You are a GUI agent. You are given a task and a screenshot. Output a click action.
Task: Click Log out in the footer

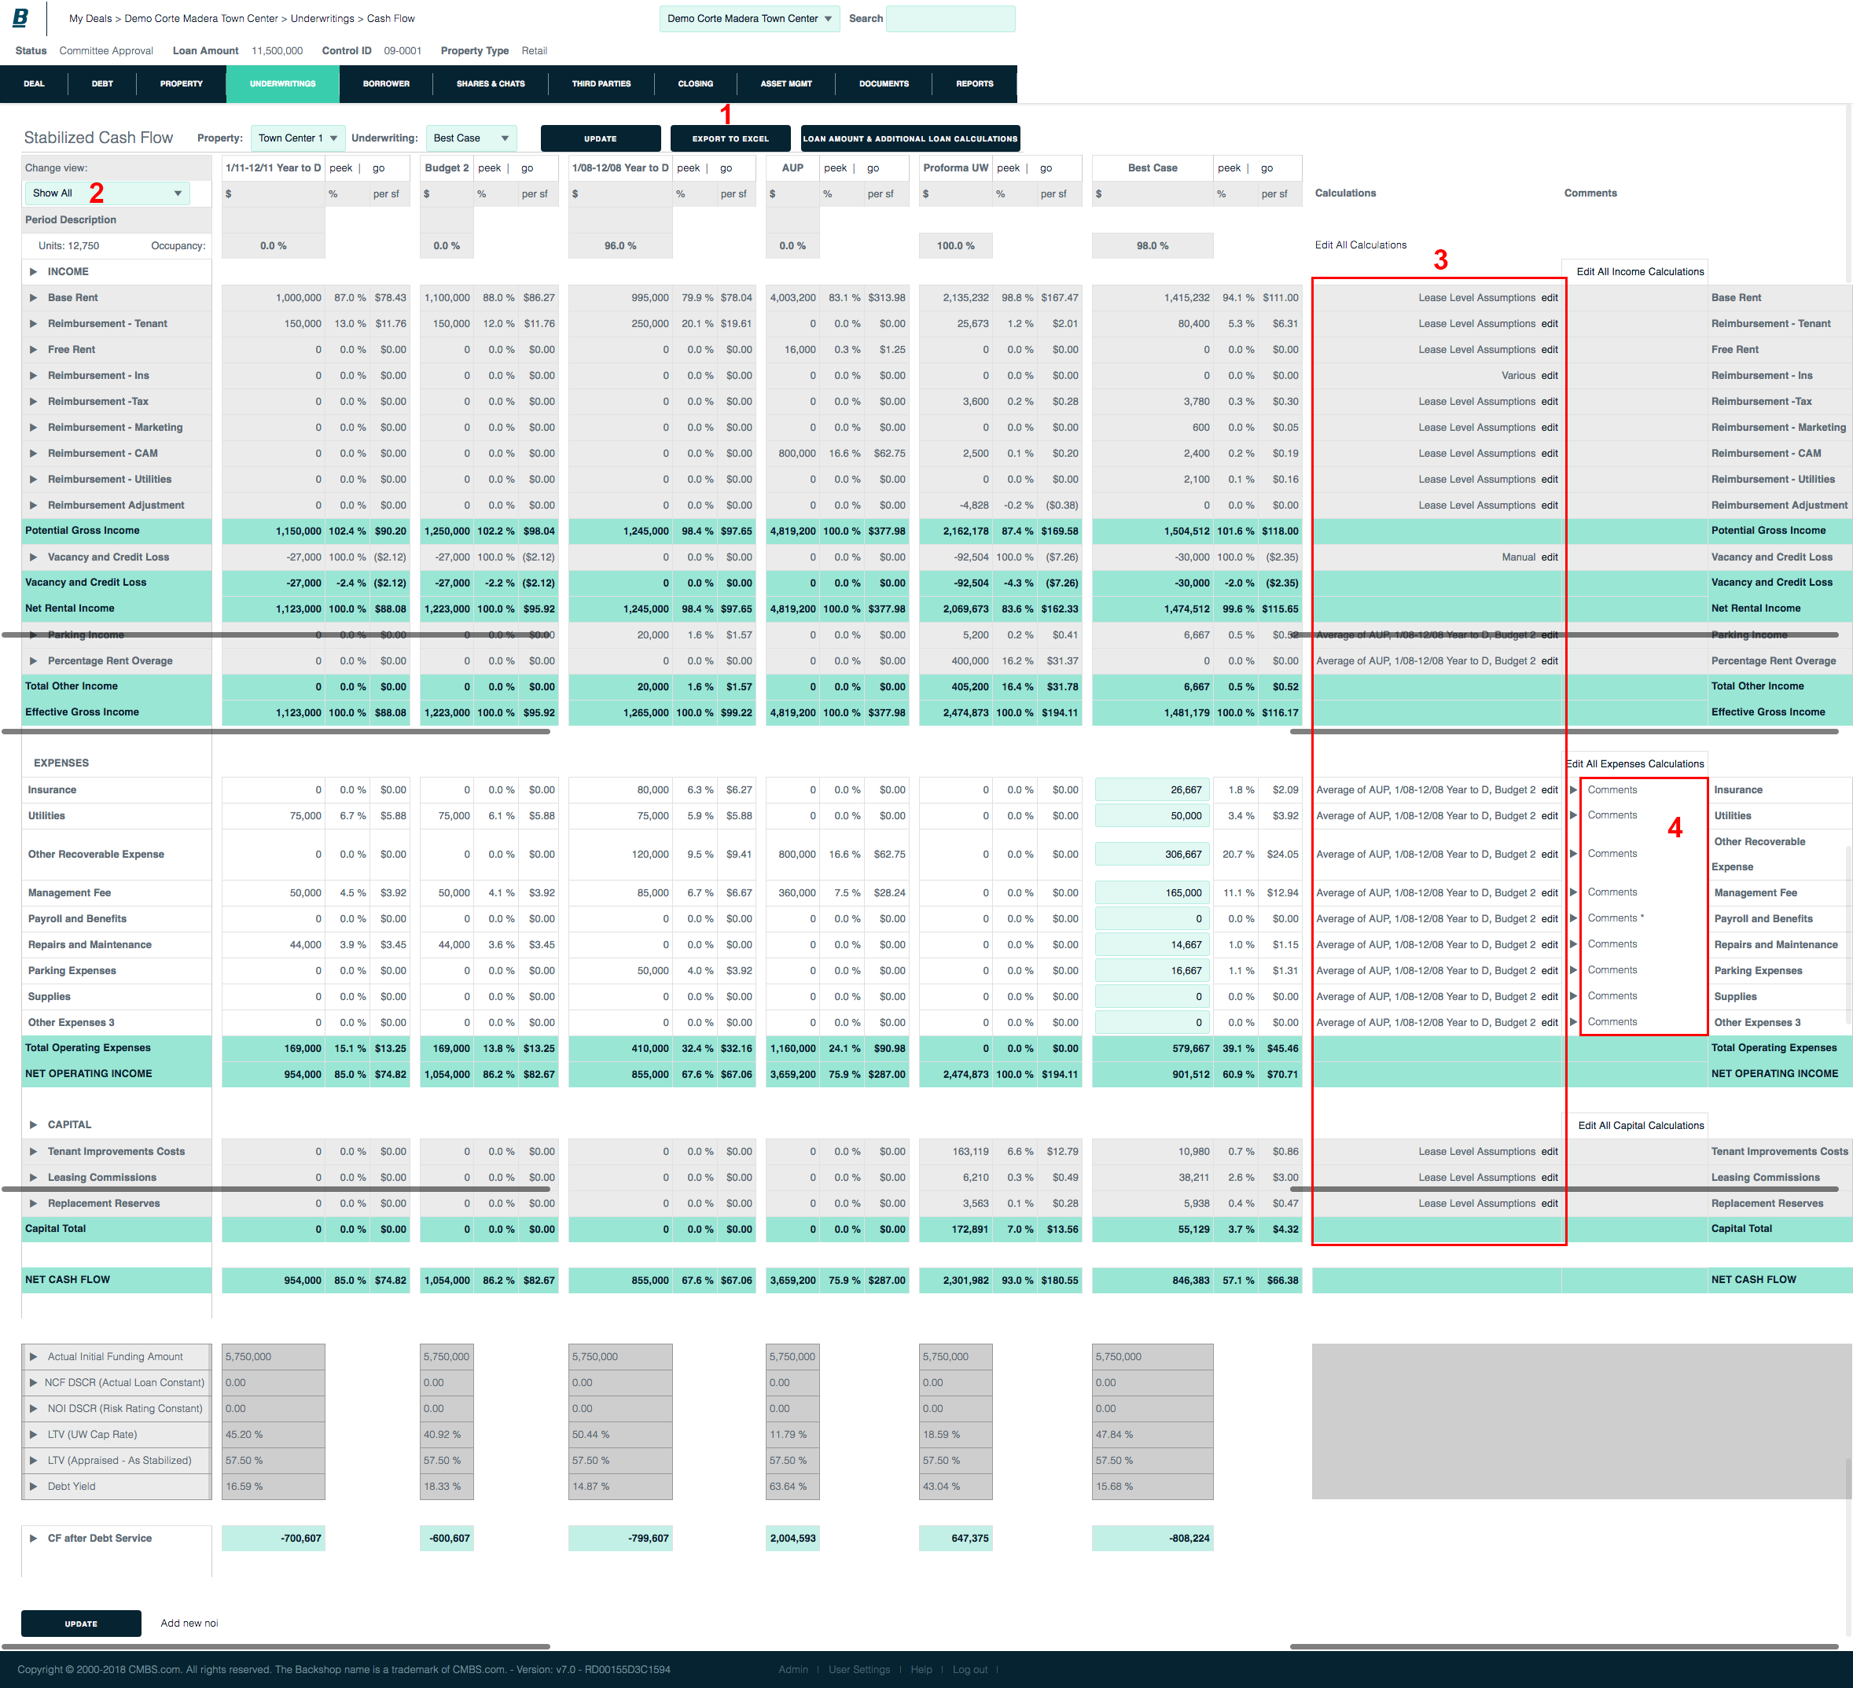[969, 1670]
